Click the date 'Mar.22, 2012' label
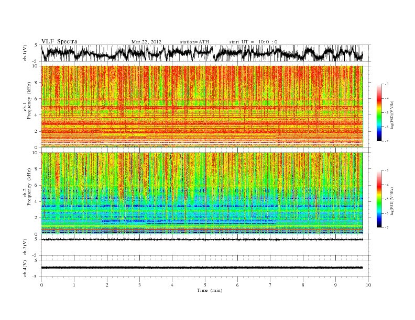This screenshot has width=415, height=320. coord(146,42)
